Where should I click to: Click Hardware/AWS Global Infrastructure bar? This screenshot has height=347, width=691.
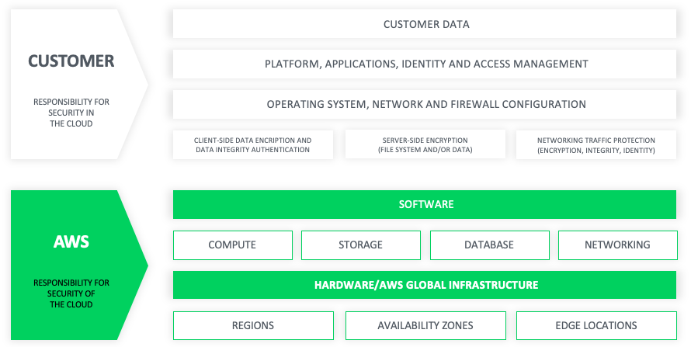[x=425, y=285]
